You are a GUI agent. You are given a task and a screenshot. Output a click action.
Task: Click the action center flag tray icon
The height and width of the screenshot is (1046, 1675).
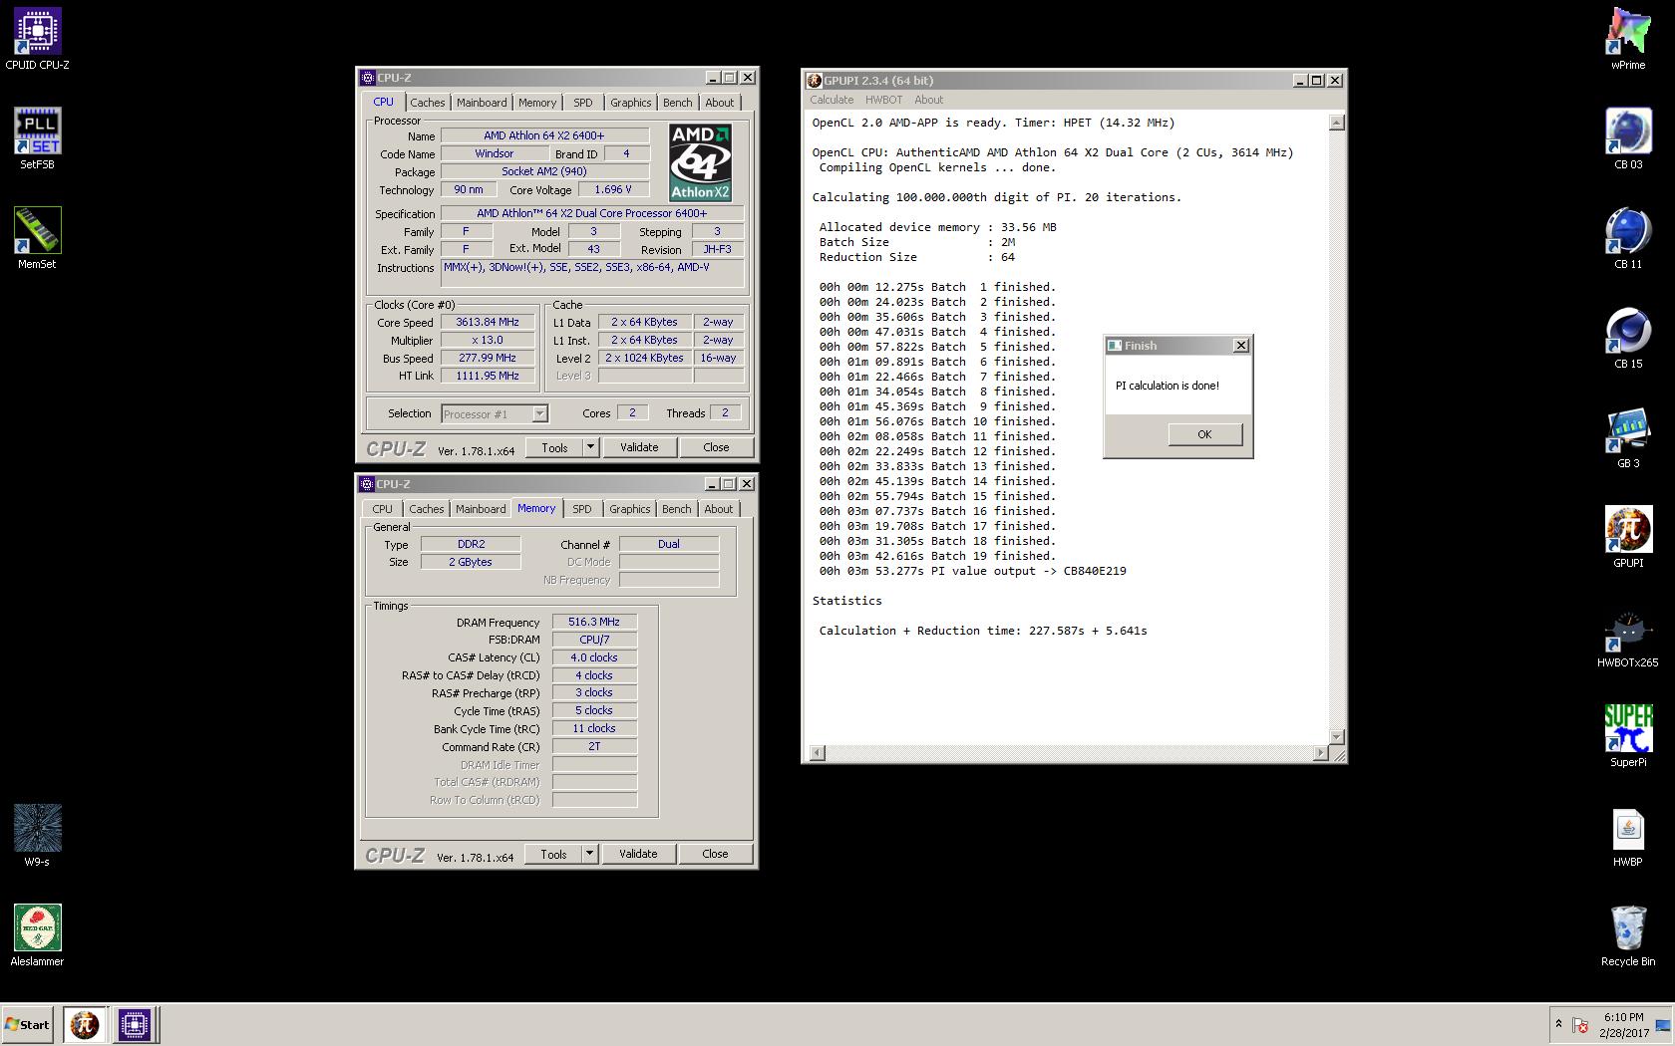[x=1580, y=1025]
